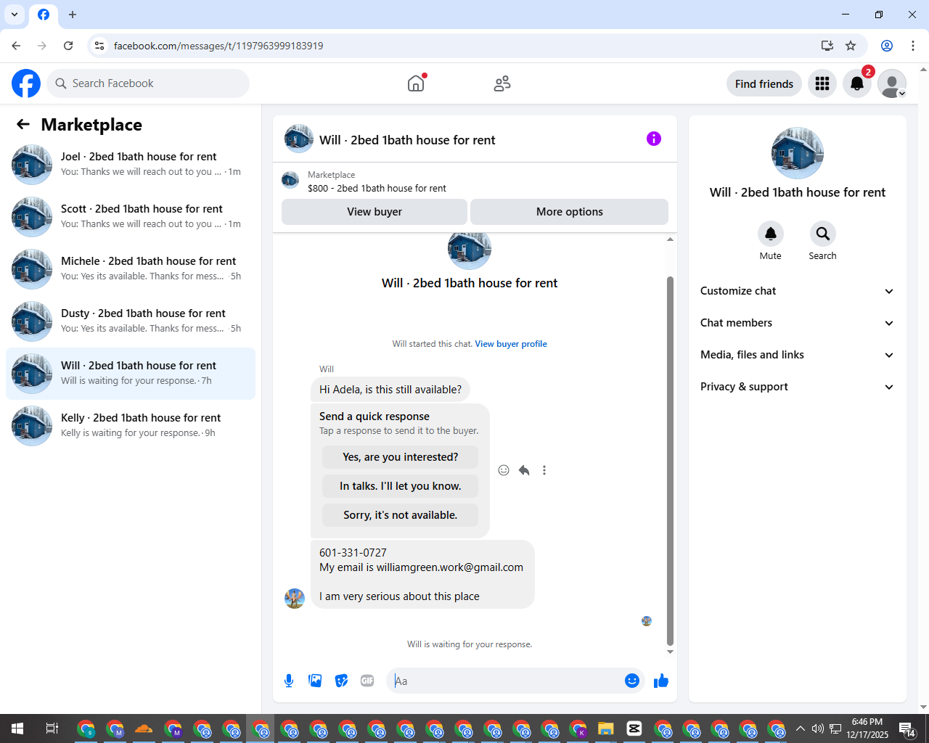Open Chrome three-dot menu
929x743 pixels.
tap(913, 46)
